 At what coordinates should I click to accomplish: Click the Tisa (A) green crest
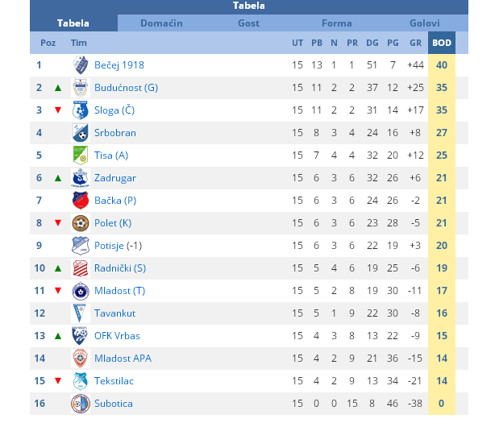[80, 156]
